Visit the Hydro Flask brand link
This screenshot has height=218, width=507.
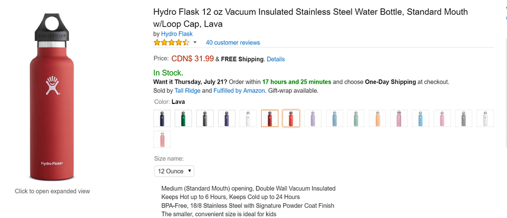177,34
